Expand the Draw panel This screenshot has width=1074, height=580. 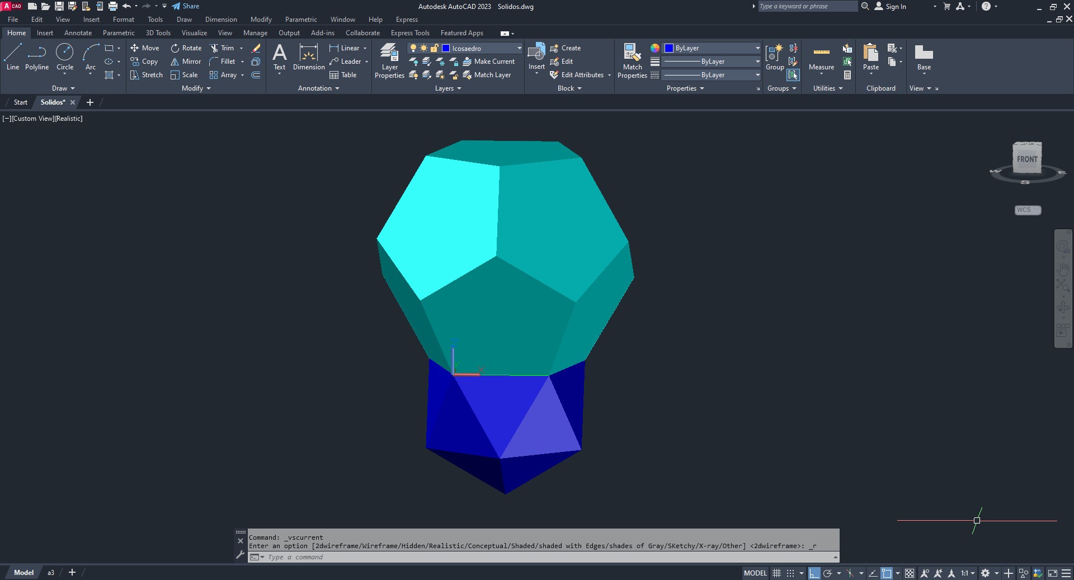[x=63, y=88]
